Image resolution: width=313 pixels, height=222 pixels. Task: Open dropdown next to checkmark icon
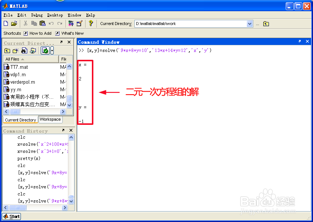52,50
